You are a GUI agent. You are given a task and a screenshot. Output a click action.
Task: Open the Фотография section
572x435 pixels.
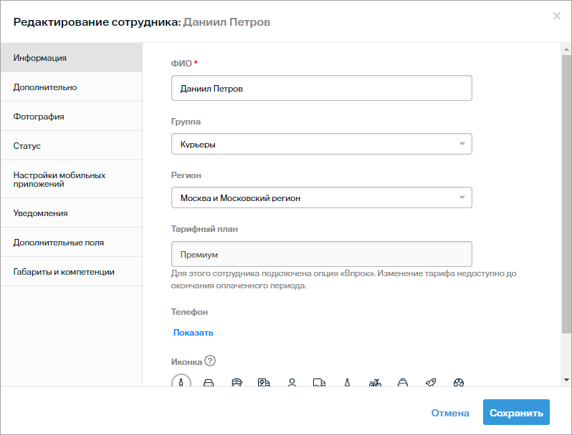39,117
